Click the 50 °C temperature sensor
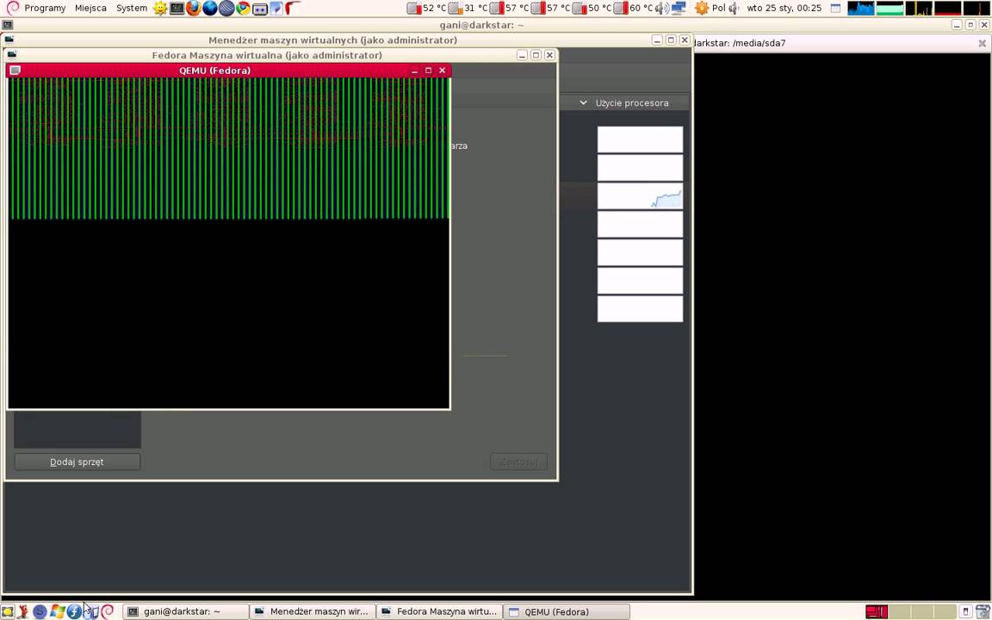992x620 pixels. coord(592,9)
